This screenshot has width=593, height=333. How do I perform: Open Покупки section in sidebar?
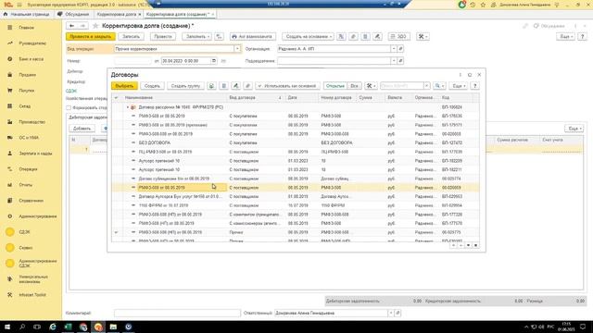pyautogui.click(x=27, y=91)
